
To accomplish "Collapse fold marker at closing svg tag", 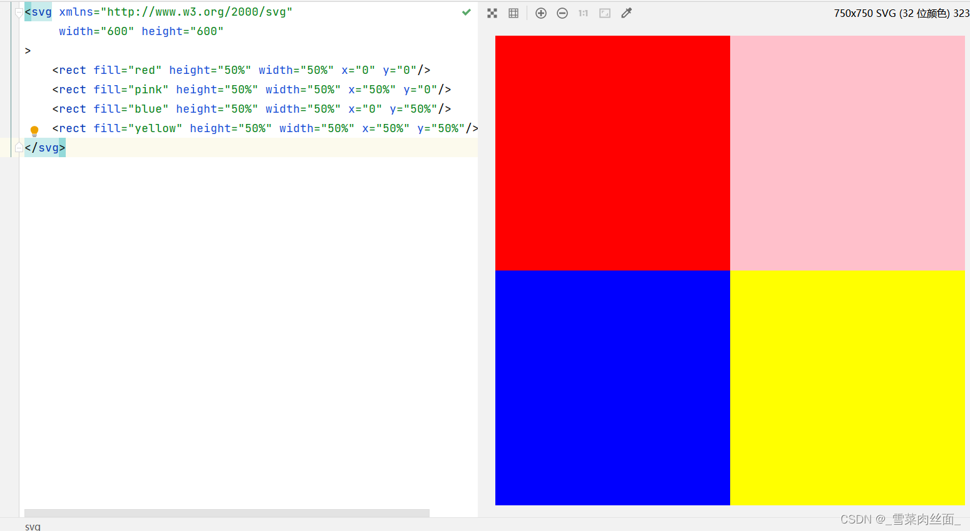I will coord(19,148).
